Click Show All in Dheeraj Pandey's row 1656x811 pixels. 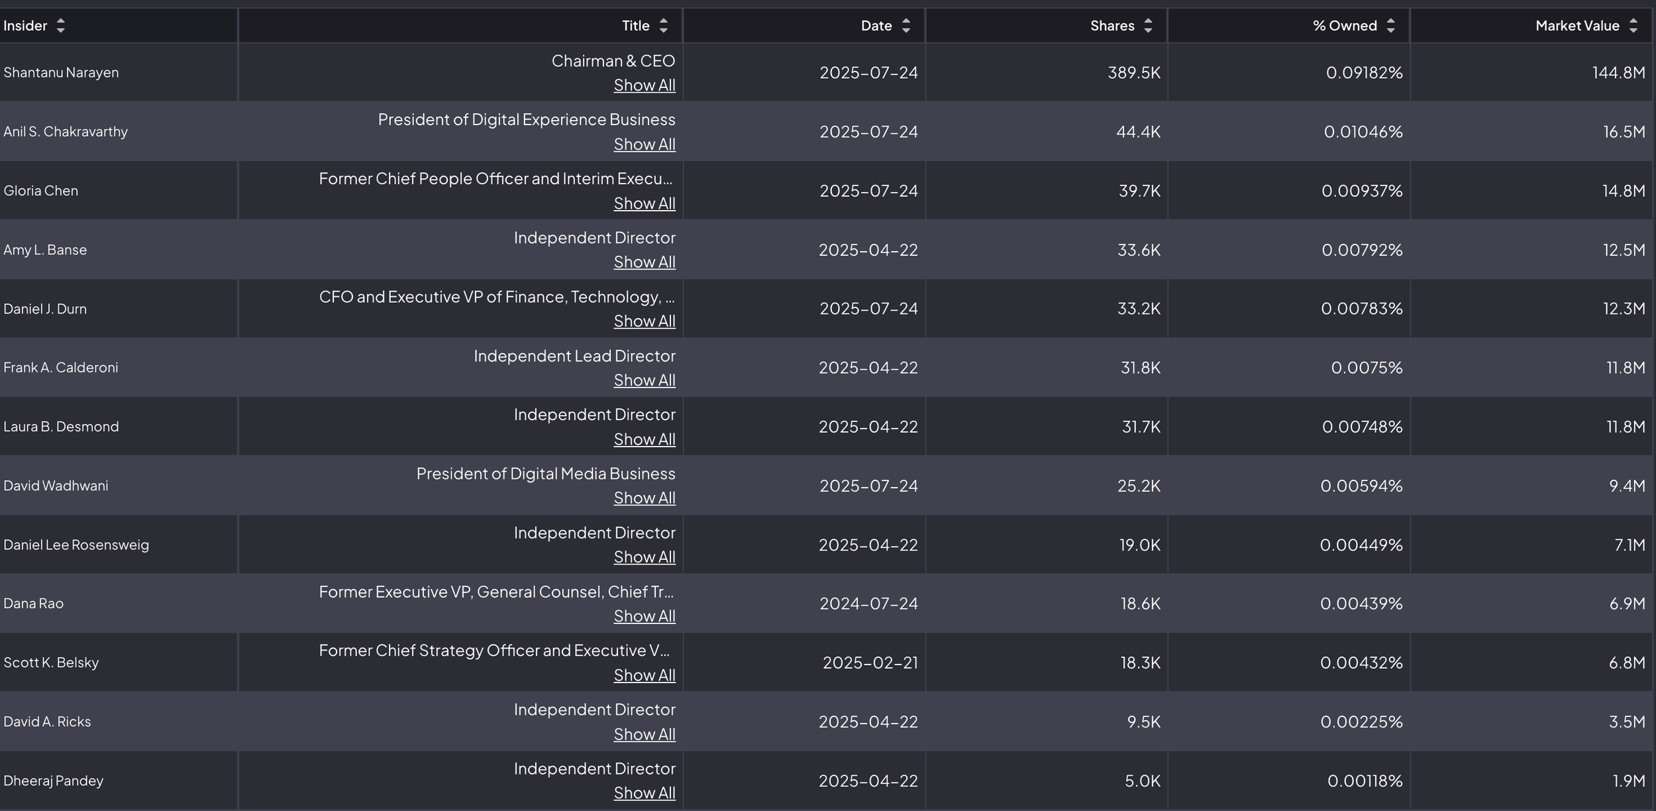tap(644, 793)
